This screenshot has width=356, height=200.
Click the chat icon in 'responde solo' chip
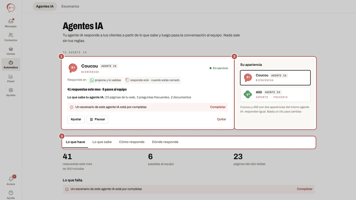pyautogui.click(x=127, y=80)
